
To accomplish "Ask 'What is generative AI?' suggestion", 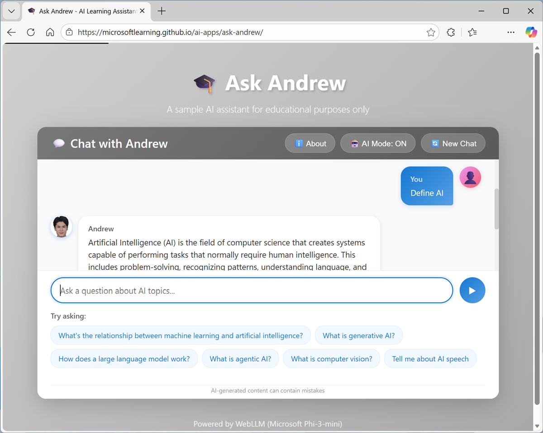I will click(x=359, y=335).
